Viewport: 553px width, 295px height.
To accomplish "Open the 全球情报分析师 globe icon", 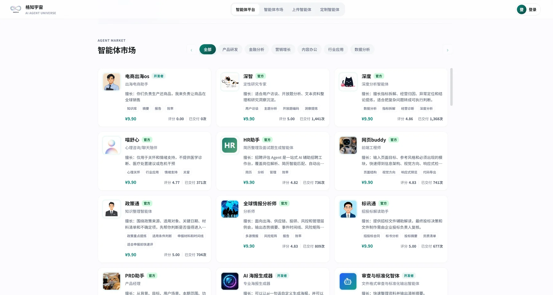I will pyautogui.click(x=230, y=209).
